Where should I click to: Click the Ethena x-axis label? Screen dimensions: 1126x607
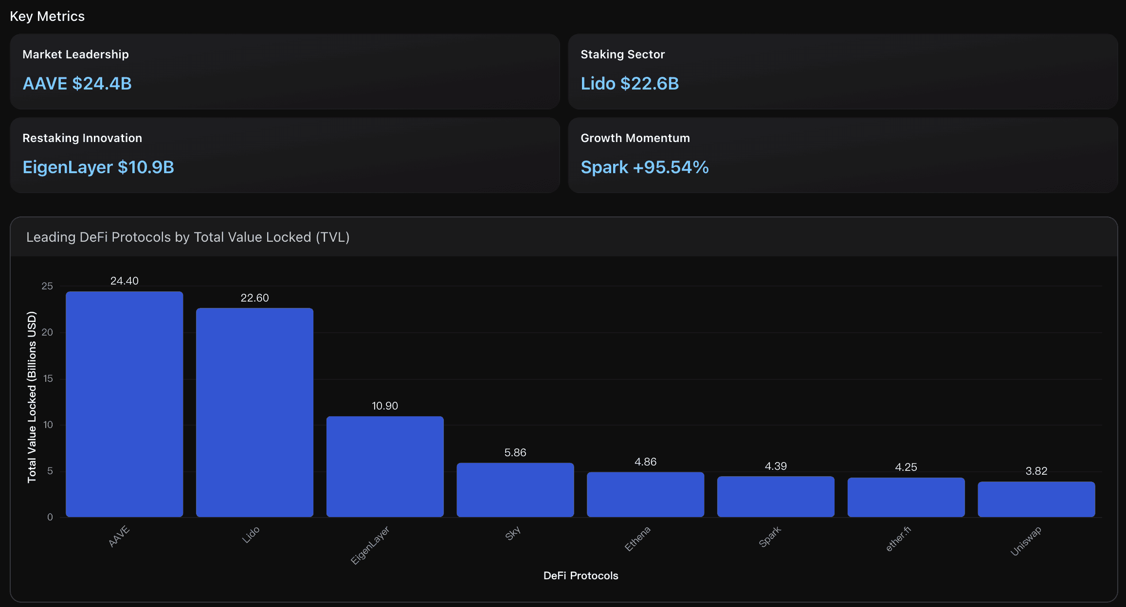click(x=637, y=538)
